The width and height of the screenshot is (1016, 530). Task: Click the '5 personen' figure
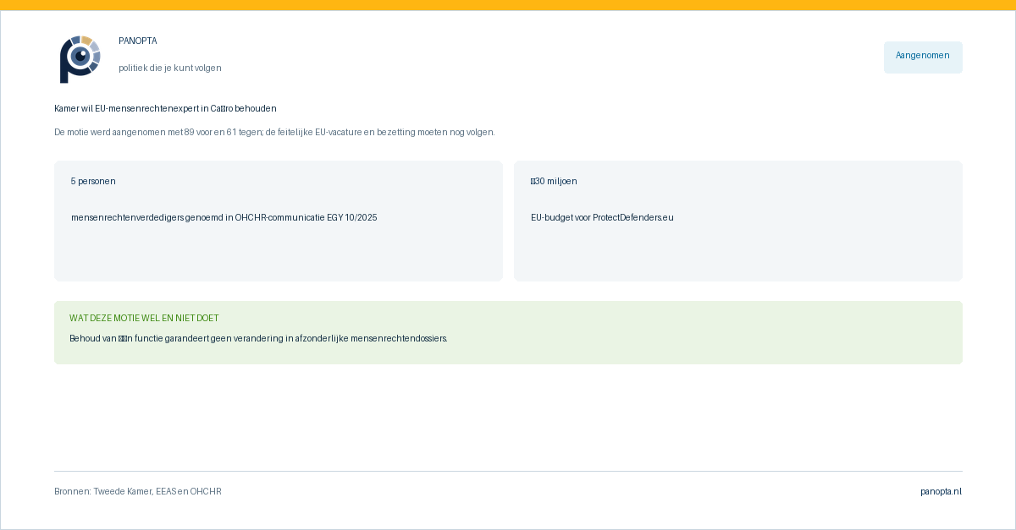click(93, 182)
